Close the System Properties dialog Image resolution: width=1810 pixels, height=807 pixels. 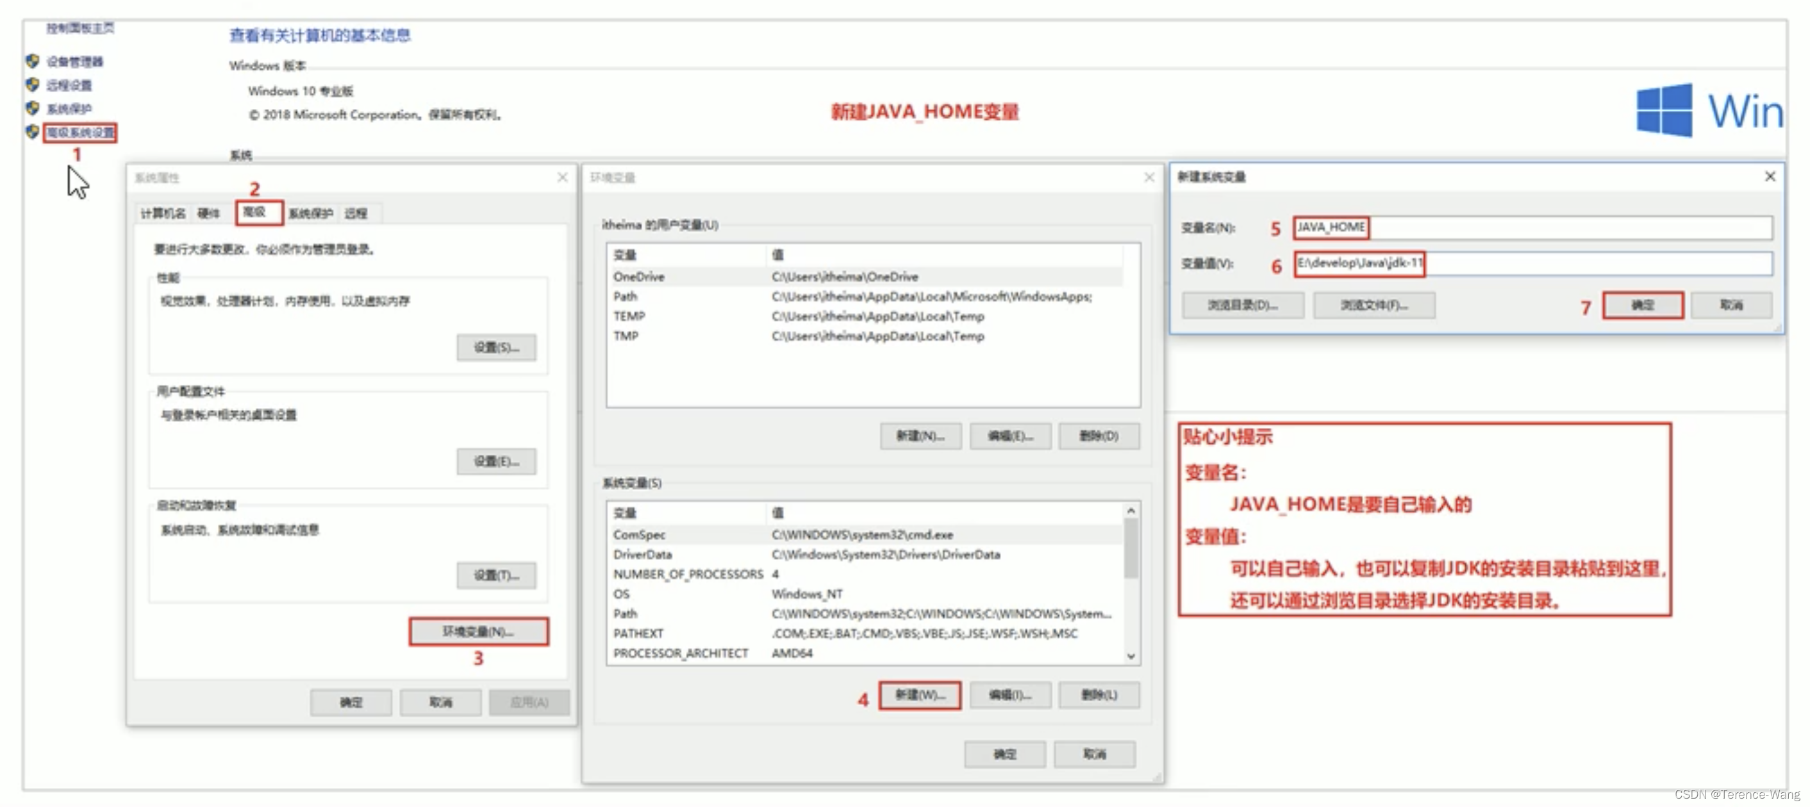point(562,177)
